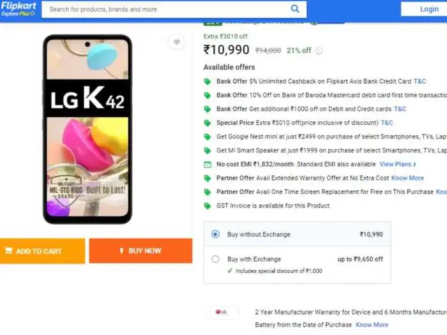Select Buy with Exchange option

point(215,259)
